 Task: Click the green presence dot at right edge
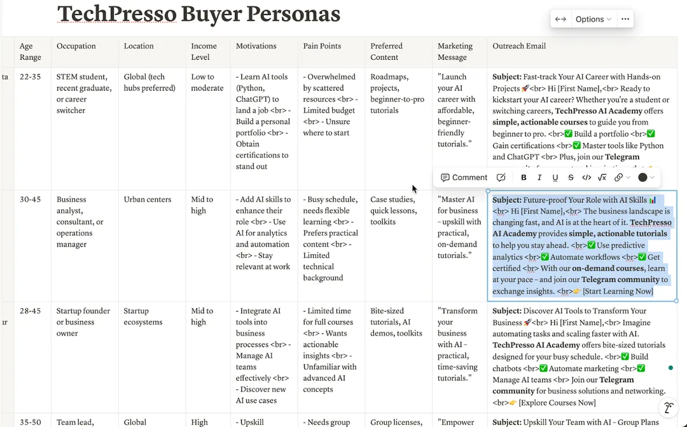670,368
